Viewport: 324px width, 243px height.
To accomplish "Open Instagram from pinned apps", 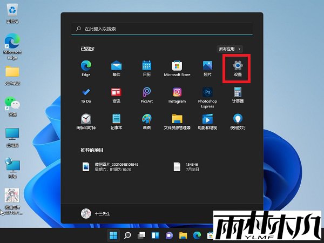I will pyautogui.click(x=177, y=95).
